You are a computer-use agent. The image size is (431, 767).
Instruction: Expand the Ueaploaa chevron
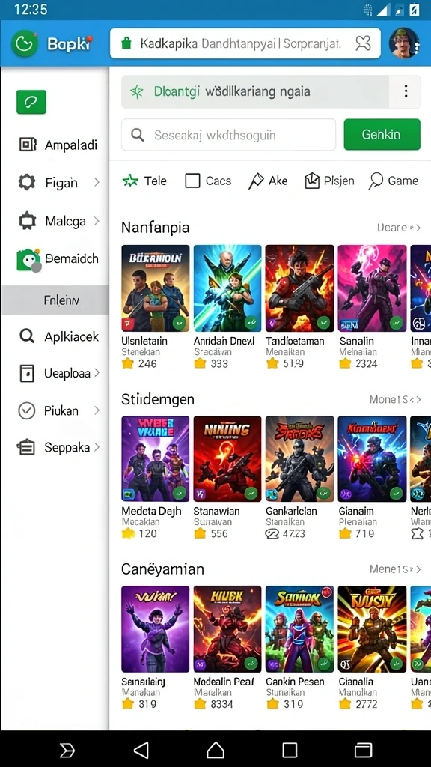point(97,373)
